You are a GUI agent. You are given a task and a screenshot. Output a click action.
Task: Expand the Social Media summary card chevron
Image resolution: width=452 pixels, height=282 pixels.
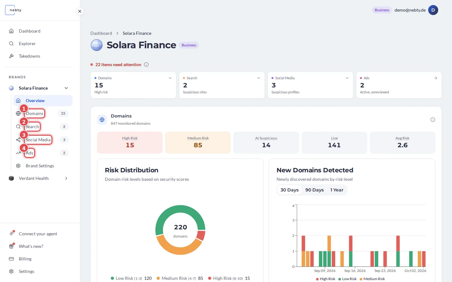347,78
